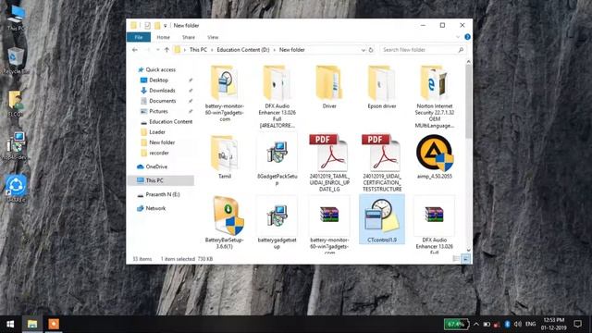Image resolution: width=592 pixels, height=333 pixels.
Task: Click the orange recorder app in taskbar
Action: tap(54, 324)
